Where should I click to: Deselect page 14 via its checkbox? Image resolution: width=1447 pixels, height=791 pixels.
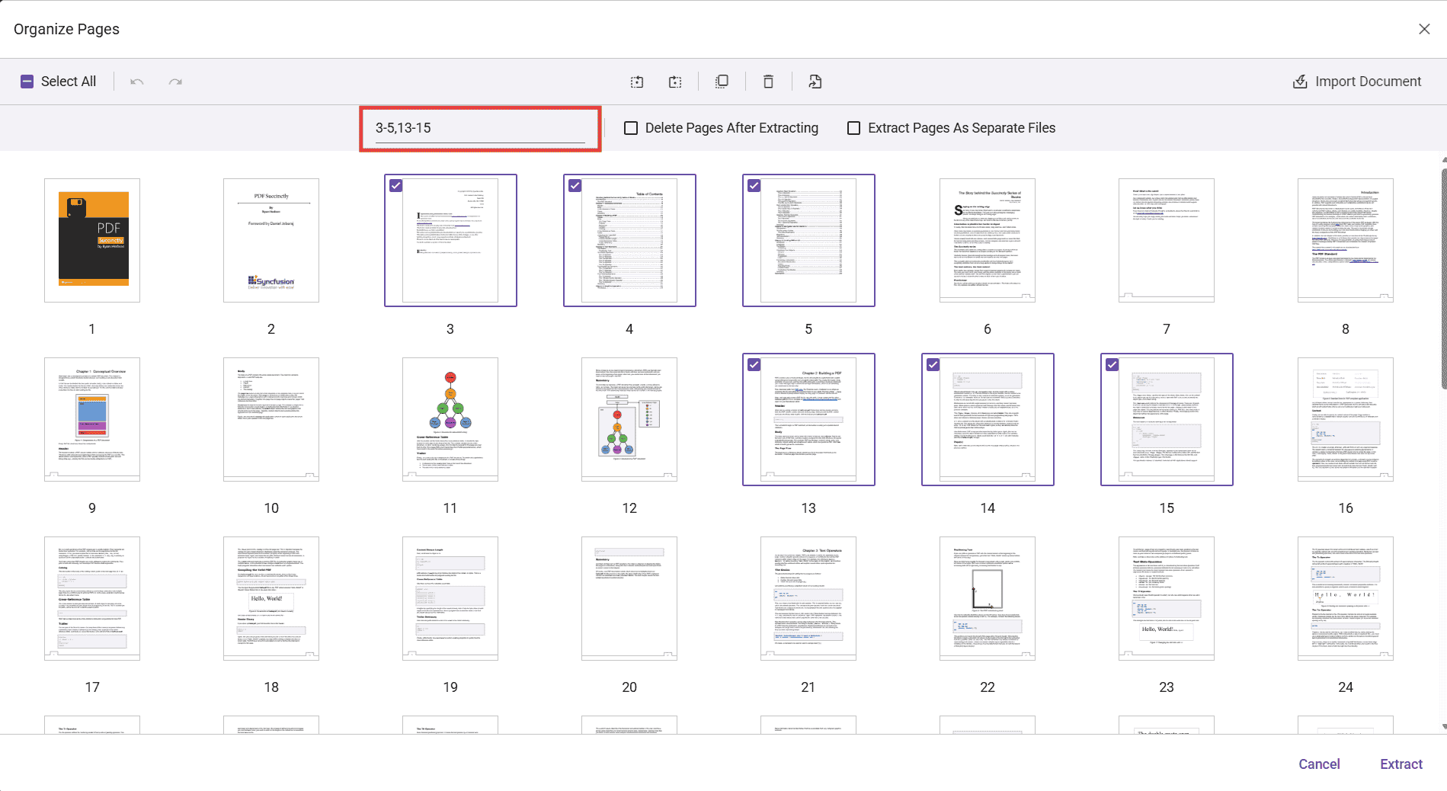933,365
